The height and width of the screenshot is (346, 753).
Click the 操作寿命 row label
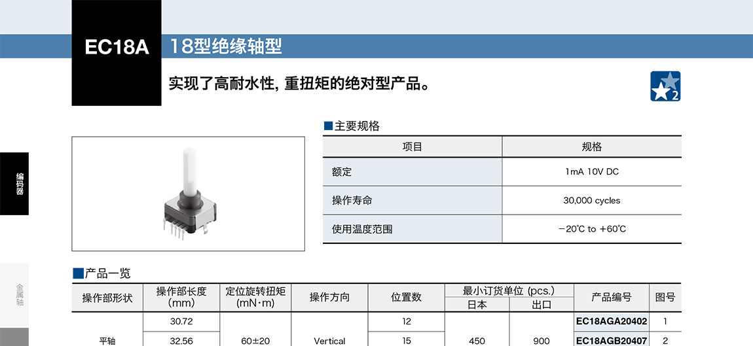352,200
